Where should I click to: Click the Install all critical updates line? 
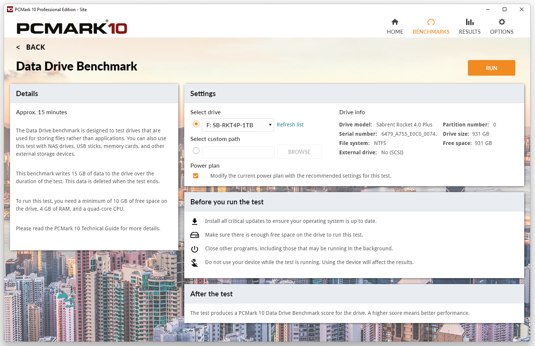point(291,221)
